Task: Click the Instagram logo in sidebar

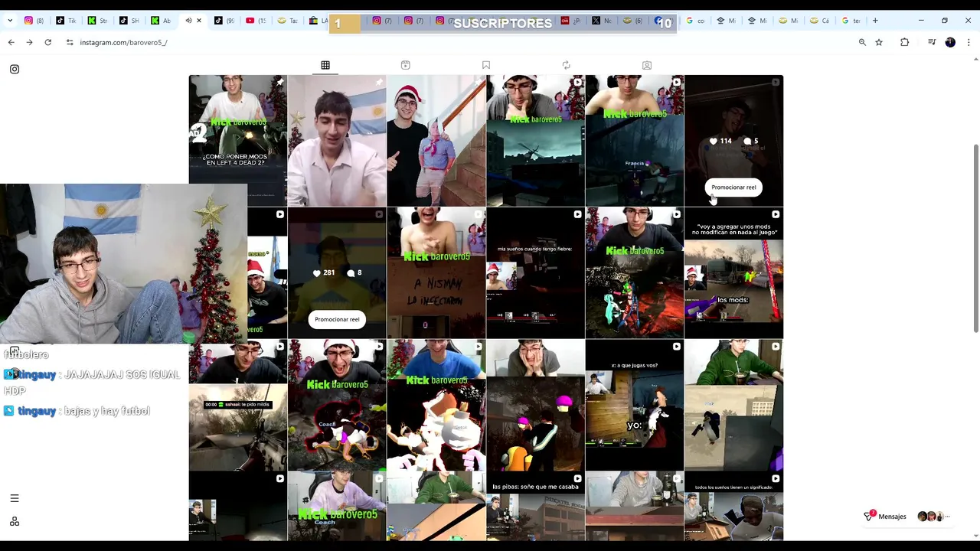Action: (x=15, y=69)
